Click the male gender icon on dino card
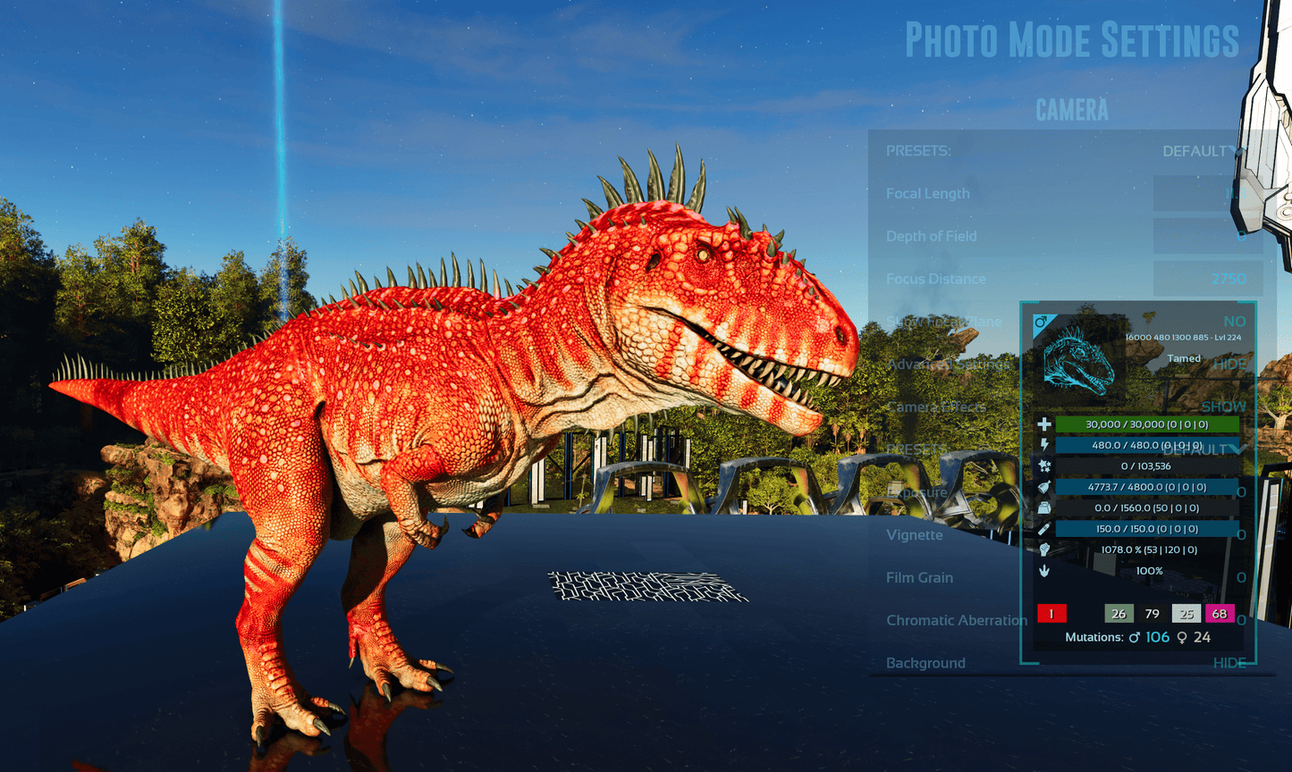This screenshot has height=772, width=1292. tap(1040, 322)
